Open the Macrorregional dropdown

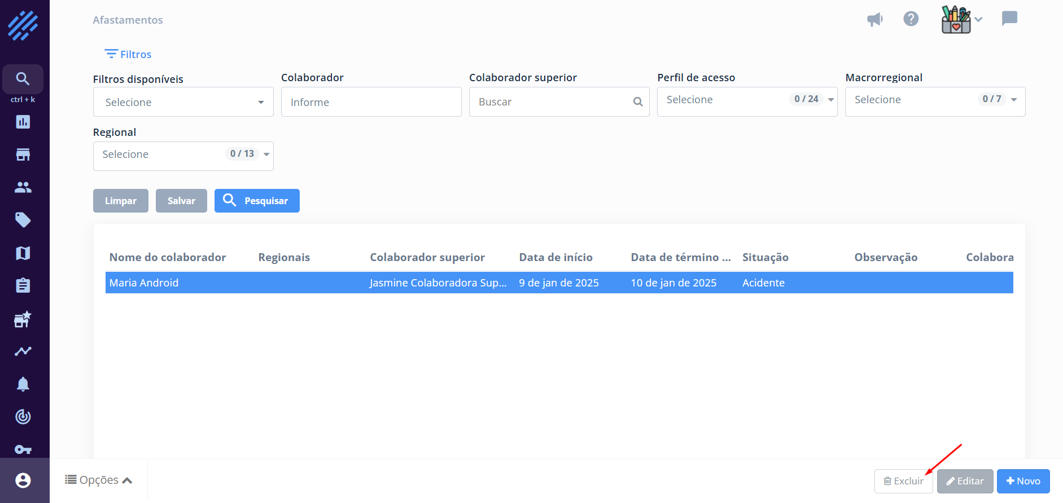pos(935,102)
